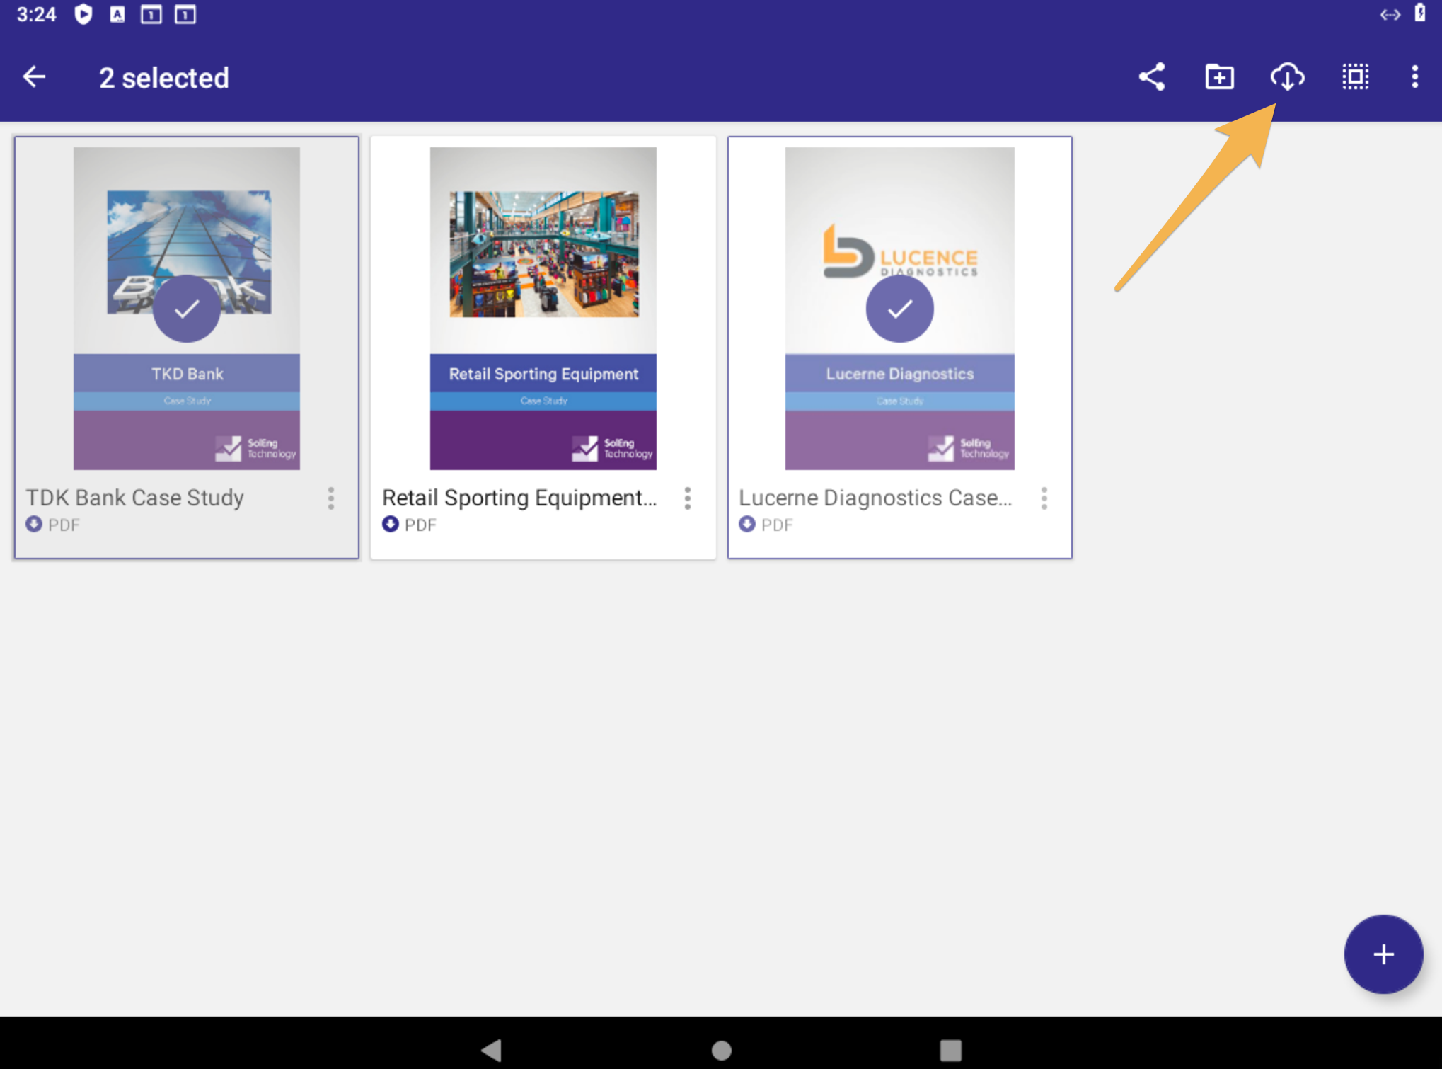Click the Retail Sporting Equipment... title

click(519, 498)
